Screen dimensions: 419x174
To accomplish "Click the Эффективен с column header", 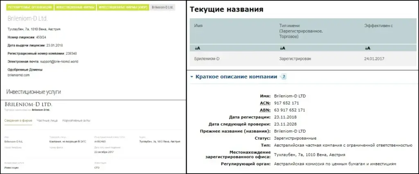I will pos(378,26).
